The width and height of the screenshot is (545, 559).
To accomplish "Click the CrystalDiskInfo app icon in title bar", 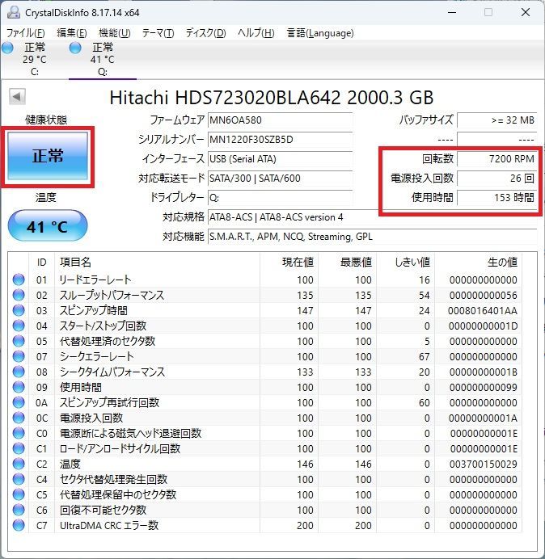I will pyautogui.click(x=14, y=12).
